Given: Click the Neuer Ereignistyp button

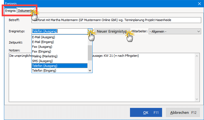Looking at the screenshot, I should pos(112,31).
